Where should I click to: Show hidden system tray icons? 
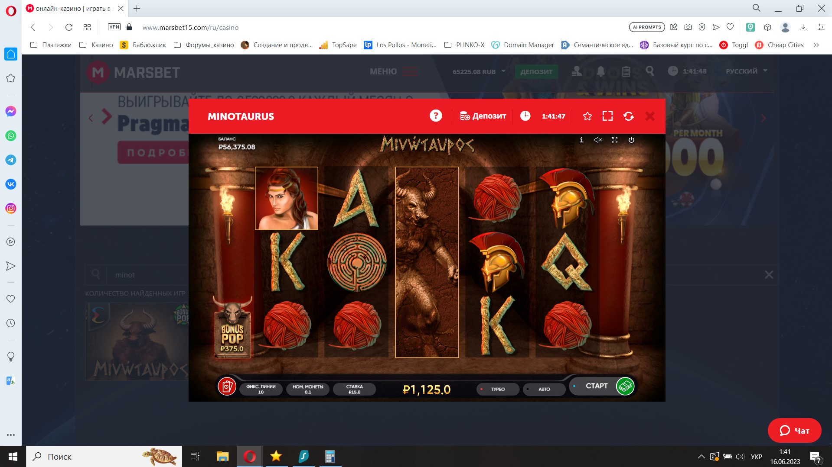tap(701, 457)
